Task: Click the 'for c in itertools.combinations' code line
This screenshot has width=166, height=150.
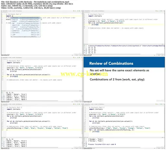Action: point(112,130)
